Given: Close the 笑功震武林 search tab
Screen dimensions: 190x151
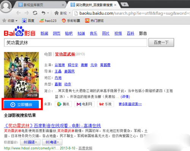Looking at the screenshot, I should [115, 5].
